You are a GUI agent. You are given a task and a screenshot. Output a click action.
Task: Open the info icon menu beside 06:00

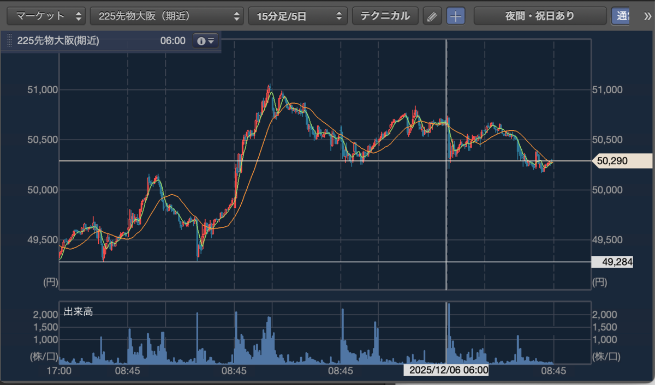pyautogui.click(x=206, y=41)
